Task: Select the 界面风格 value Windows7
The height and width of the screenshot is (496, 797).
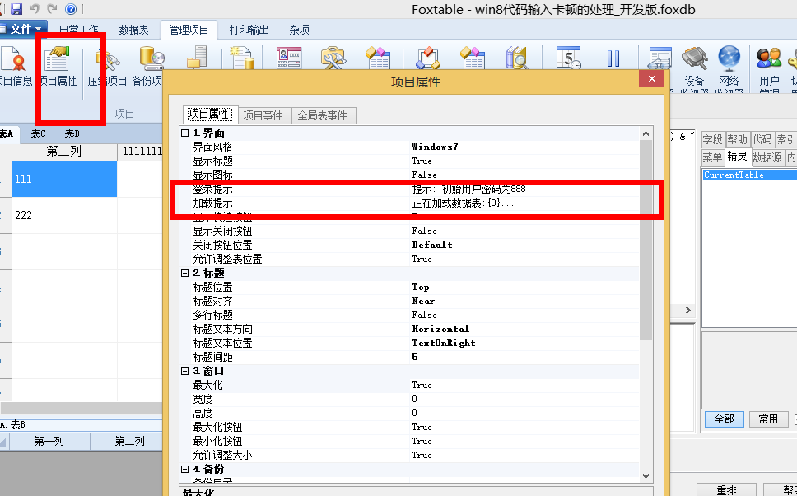Action: point(435,147)
